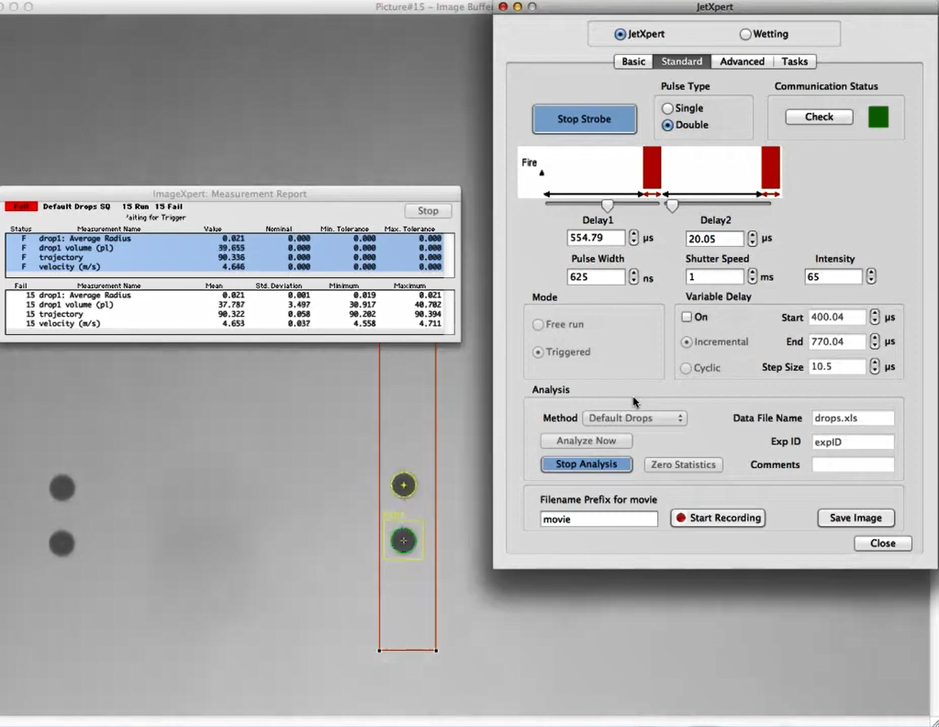Click the Pulse Width stepper arrows

[x=633, y=276]
